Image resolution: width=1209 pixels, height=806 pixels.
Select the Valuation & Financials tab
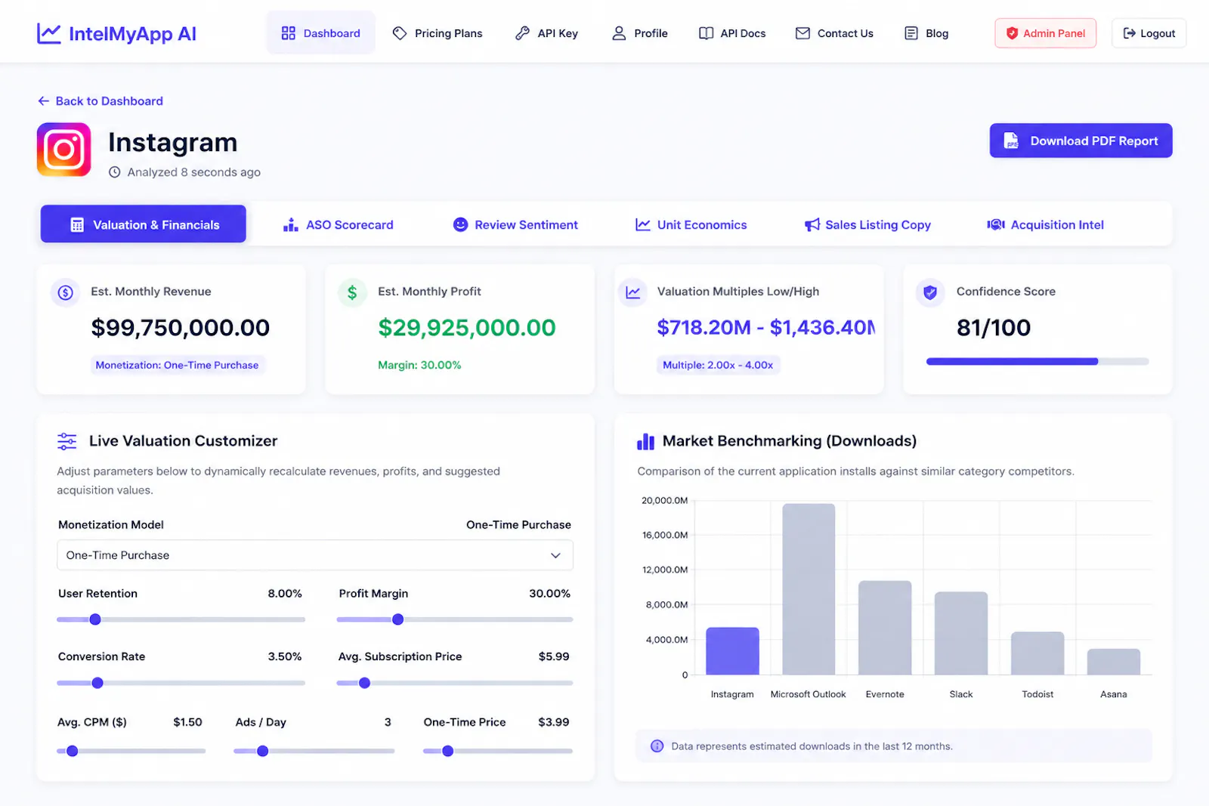click(144, 224)
